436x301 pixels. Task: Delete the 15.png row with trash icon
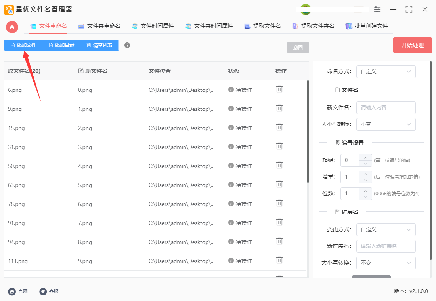[279, 127]
